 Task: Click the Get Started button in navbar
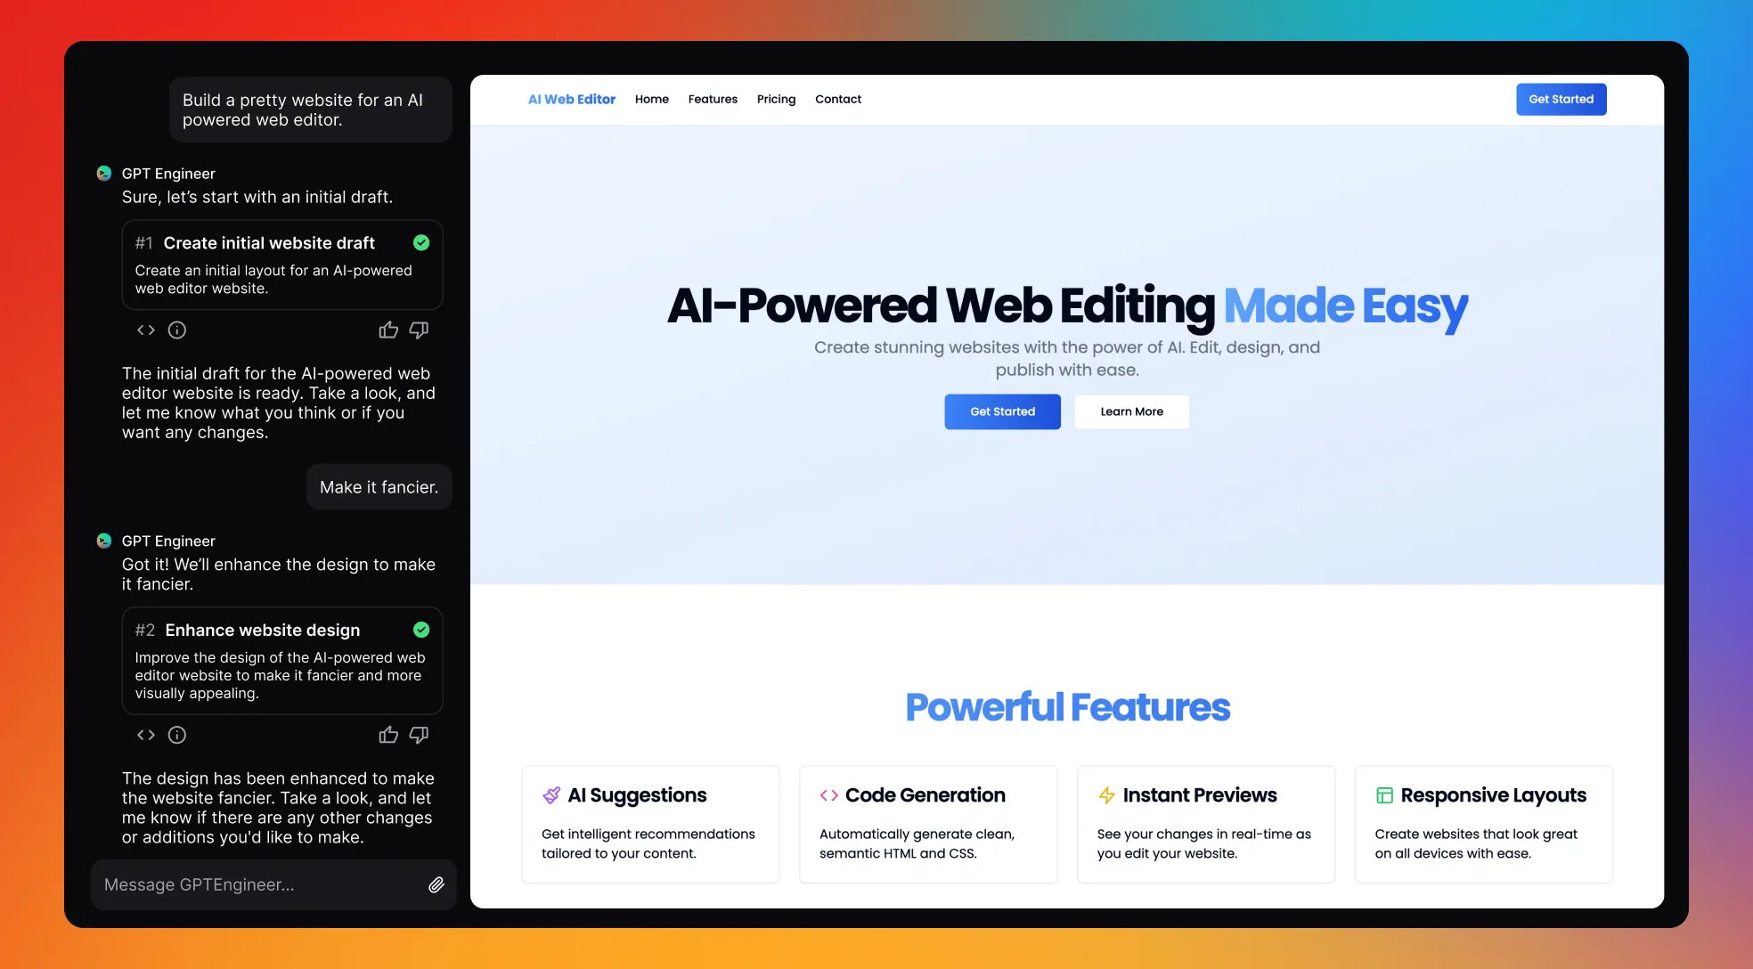tap(1561, 99)
